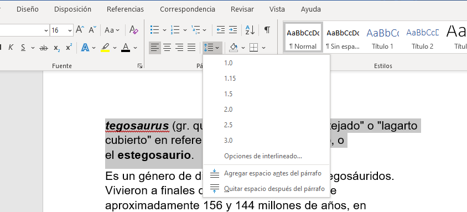This screenshot has height=212, width=467.
Task: Click the misspelled word tegosaurus
Action: [x=137, y=126]
